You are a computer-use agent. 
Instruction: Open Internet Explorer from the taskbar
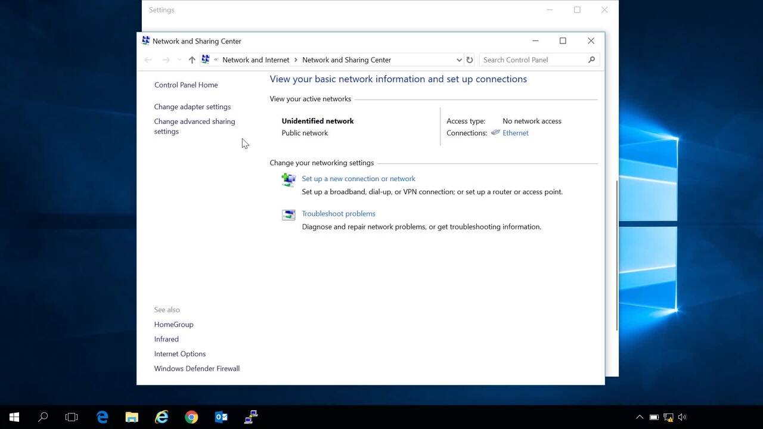pyautogui.click(x=162, y=417)
